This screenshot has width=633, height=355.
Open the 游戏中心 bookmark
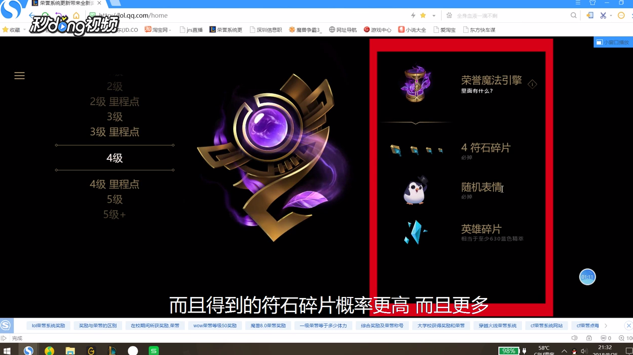[378, 30]
